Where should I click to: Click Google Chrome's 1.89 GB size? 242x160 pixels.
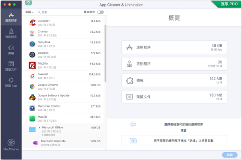[x=95, y=85]
